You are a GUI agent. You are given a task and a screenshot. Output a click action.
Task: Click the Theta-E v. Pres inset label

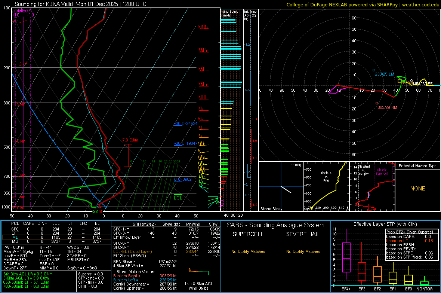pyautogui.click(x=326, y=176)
